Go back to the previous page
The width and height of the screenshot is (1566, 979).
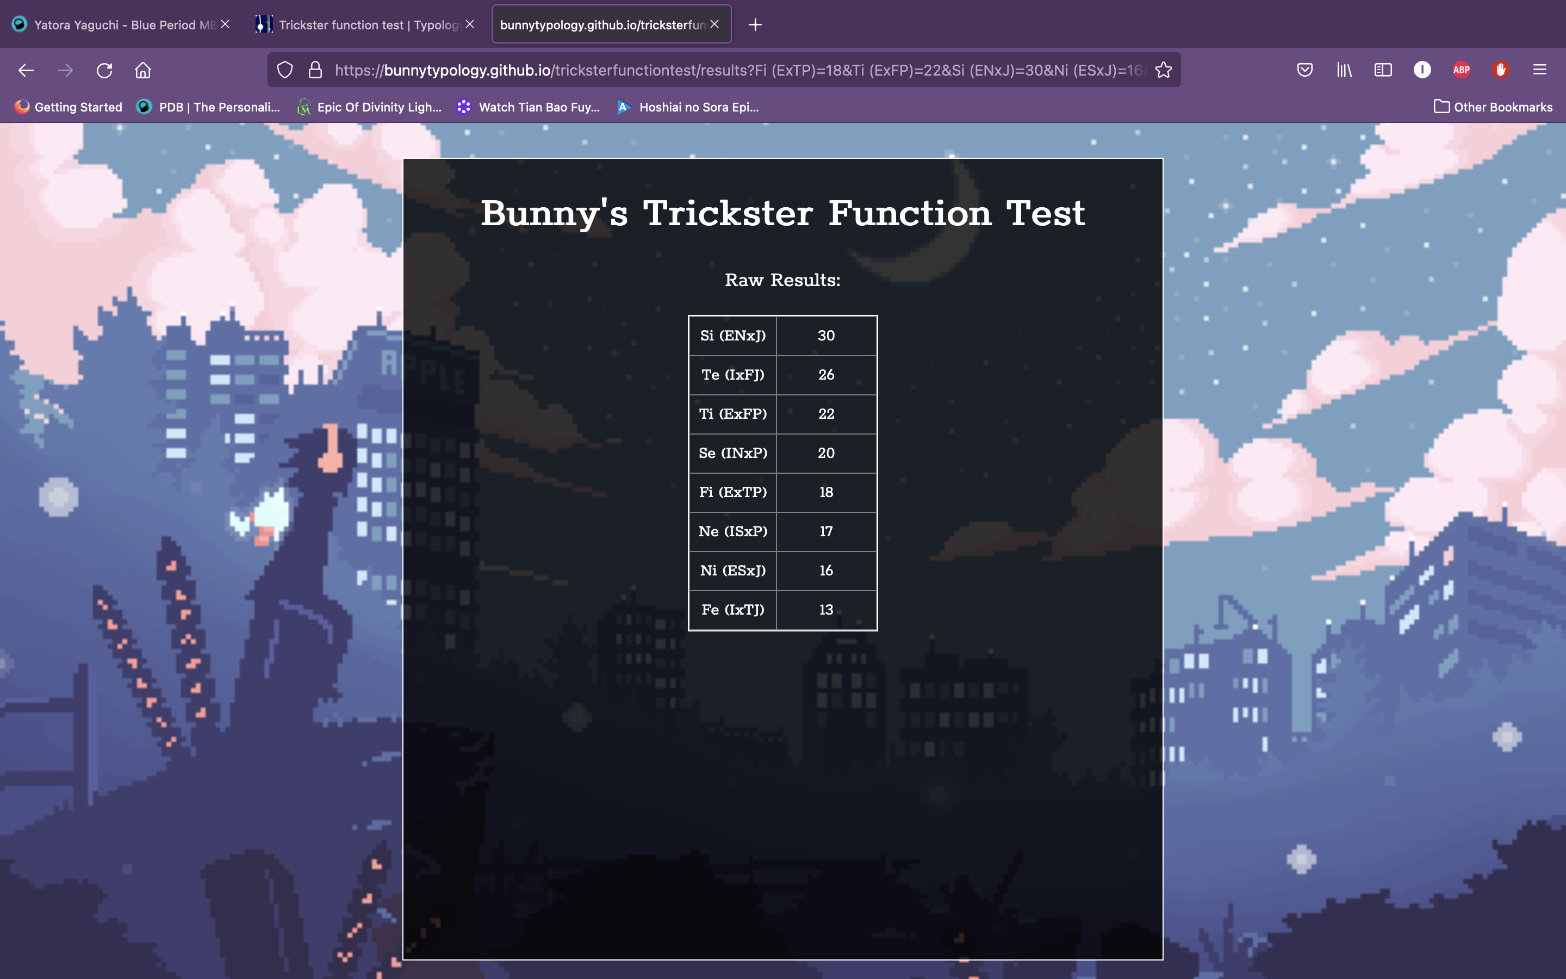pos(26,70)
